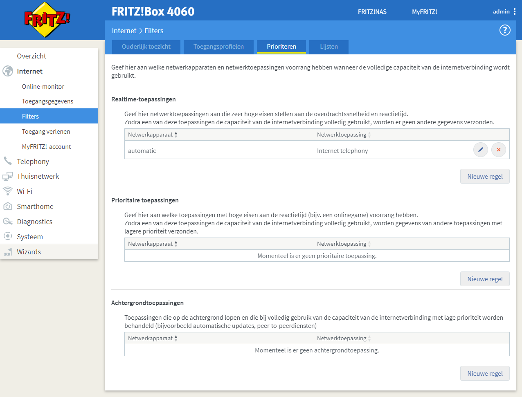Click 'Momenteel is er geen prioritaire toepassing.' text

click(317, 256)
